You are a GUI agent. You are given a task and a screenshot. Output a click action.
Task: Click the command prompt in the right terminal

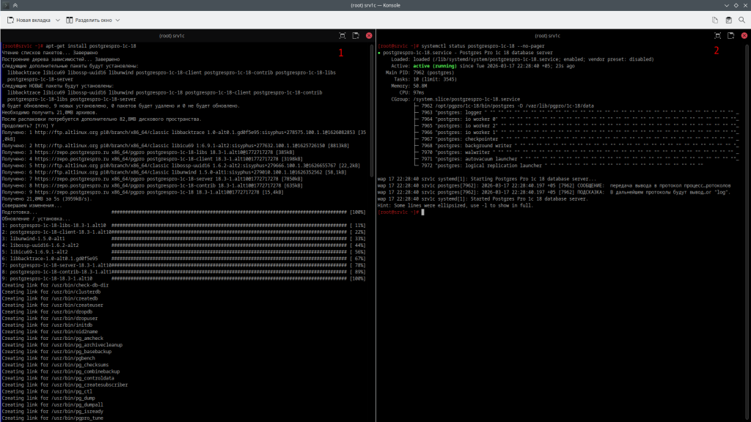423,212
